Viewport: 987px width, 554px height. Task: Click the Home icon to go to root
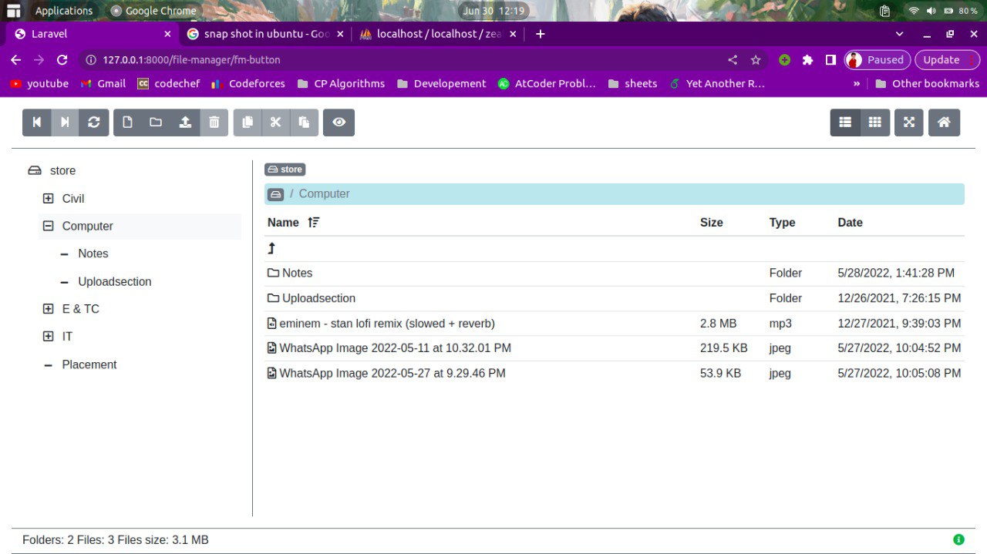(x=944, y=122)
